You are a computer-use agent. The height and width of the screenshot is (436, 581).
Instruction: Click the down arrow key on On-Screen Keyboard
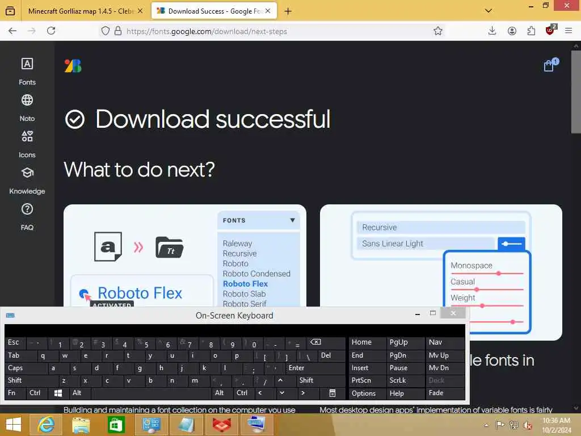pyautogui.click(x=282, y=393)
